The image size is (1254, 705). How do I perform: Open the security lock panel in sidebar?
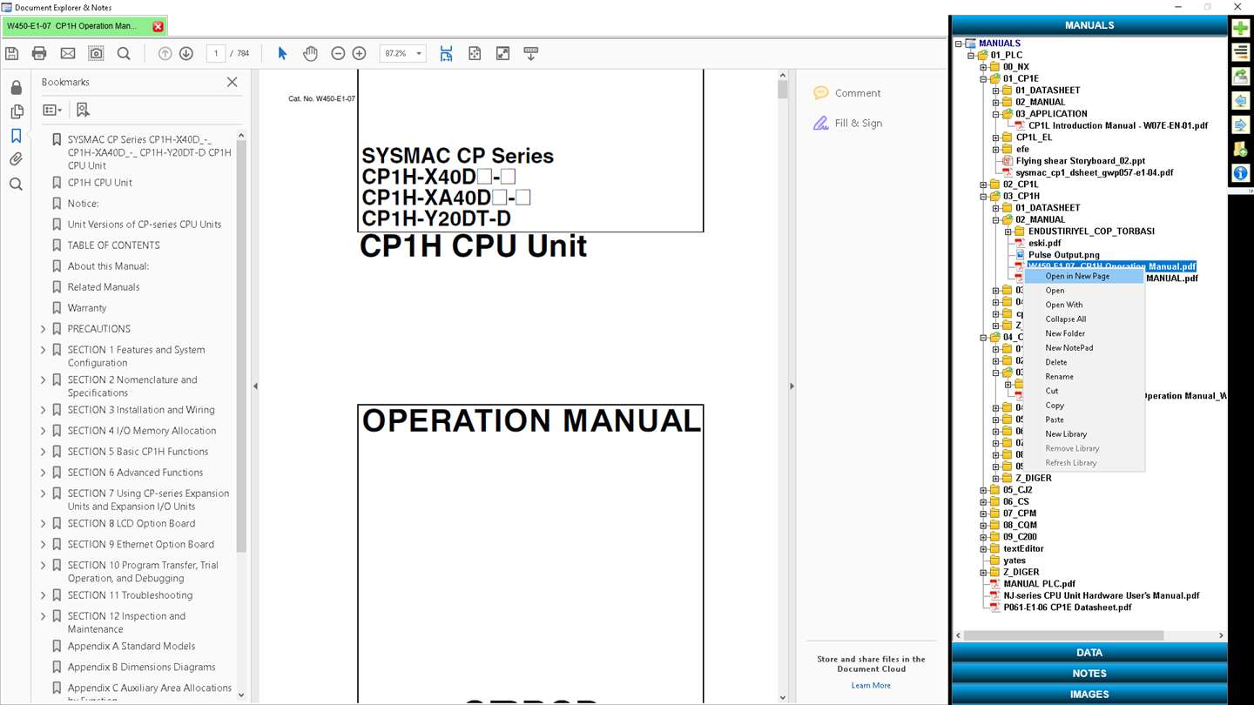pos(16,88)
